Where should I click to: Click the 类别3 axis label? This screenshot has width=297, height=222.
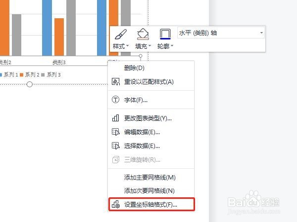point(59,62)
